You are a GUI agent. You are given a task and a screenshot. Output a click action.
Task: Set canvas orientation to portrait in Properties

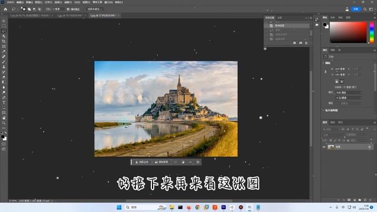coord(336,81)
